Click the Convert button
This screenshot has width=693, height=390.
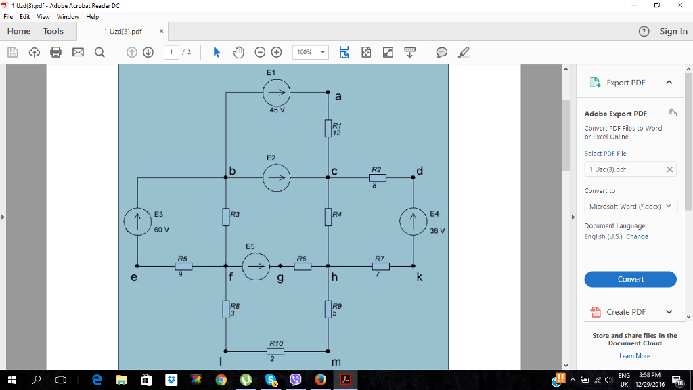click(630, 279)
